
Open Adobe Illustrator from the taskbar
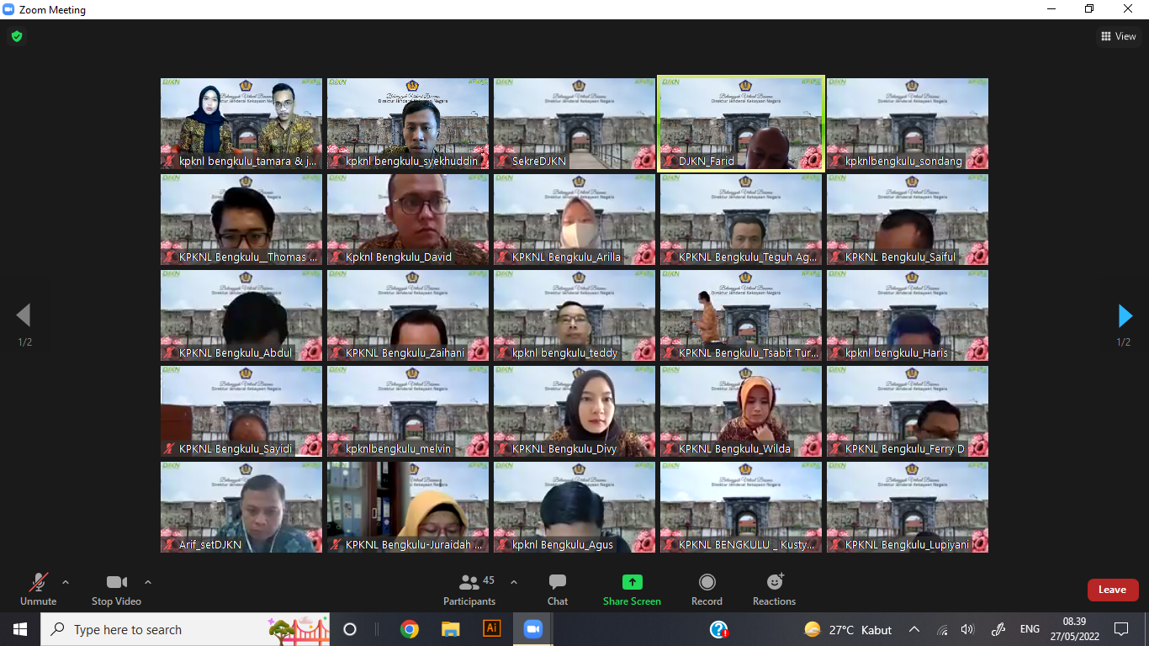coord(491,629)
